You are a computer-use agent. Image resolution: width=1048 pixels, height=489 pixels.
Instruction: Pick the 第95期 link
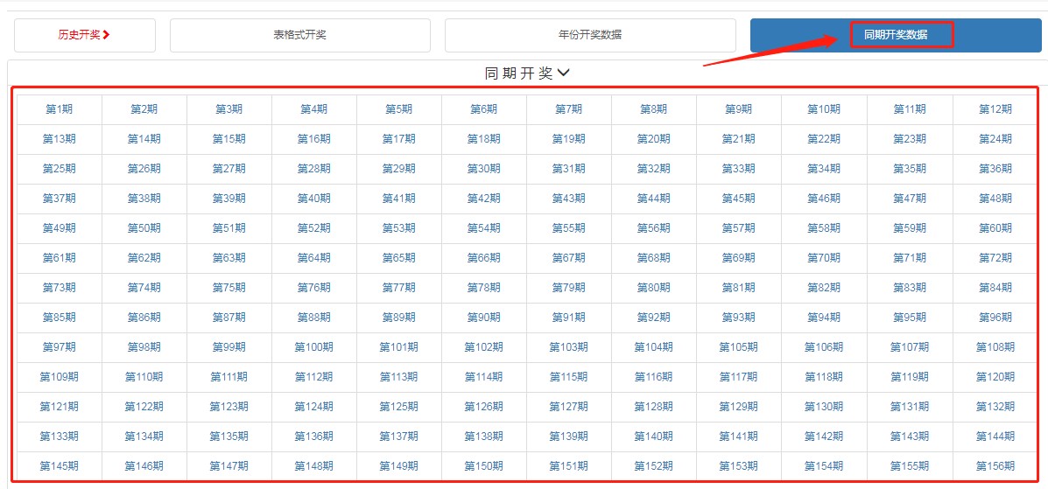pyautogui.click(x=911, y=318)
